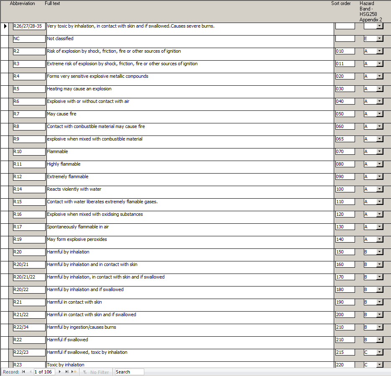Click the current record number field
The height and width of the screenshot is (376, 391).
(x=44, y=372)
